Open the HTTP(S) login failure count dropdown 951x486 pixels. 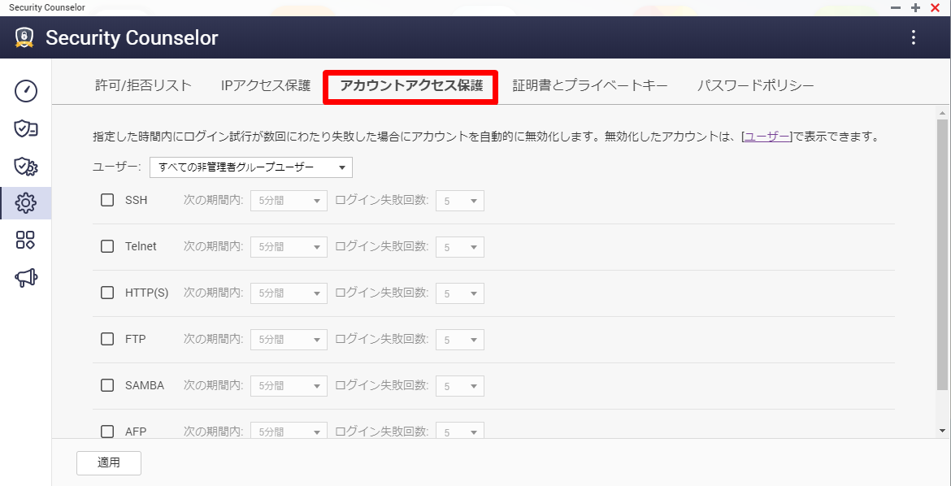460,293
